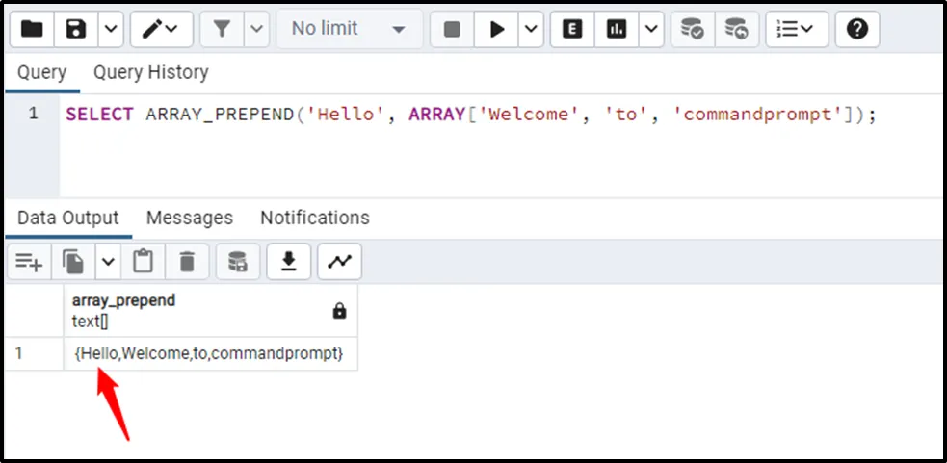
Task: Switch to the Notifications tab
Action: click(x=314, y=218)
